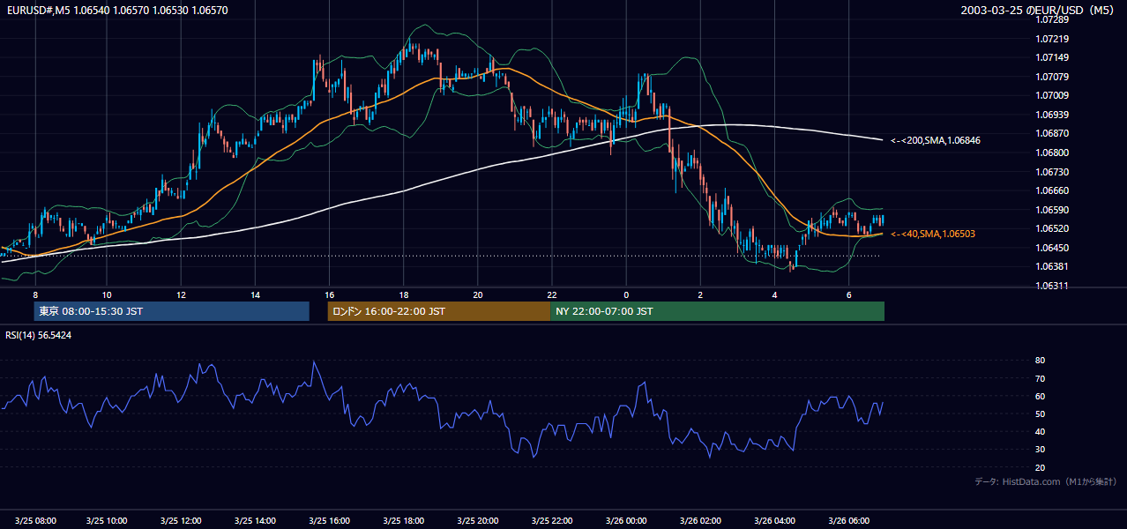Click hour tick 10 under price chart
Screen dimensions: 1127x529
click(107, 294)
